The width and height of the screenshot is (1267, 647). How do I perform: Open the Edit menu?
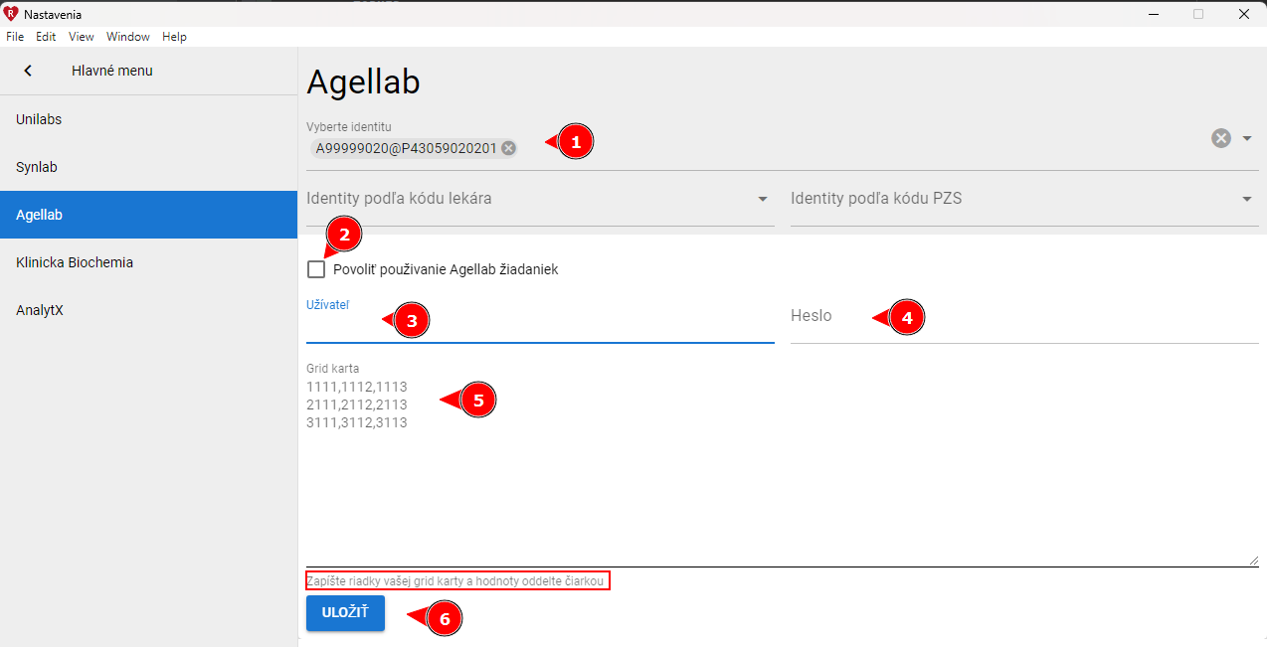tap(46, 37)
